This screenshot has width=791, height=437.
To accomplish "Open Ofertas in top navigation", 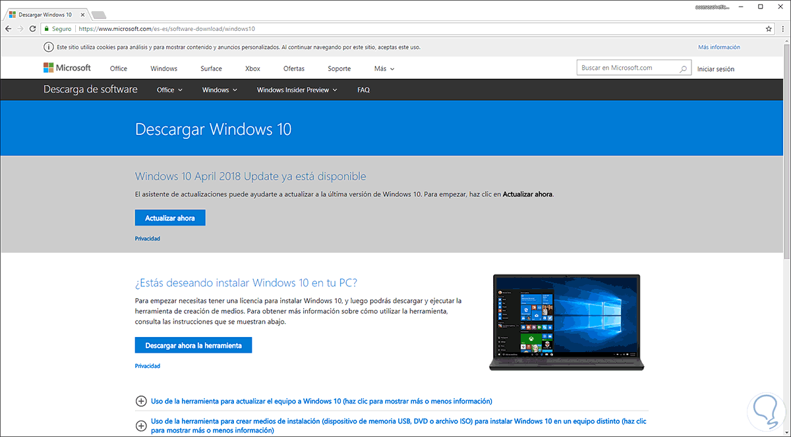I will click(x=294, y=68).
